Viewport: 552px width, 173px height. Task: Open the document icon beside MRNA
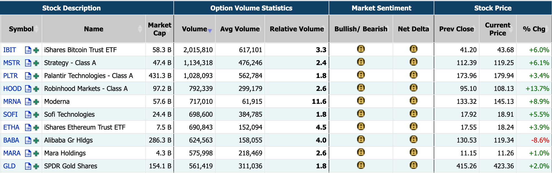click(x=28, y=102)
